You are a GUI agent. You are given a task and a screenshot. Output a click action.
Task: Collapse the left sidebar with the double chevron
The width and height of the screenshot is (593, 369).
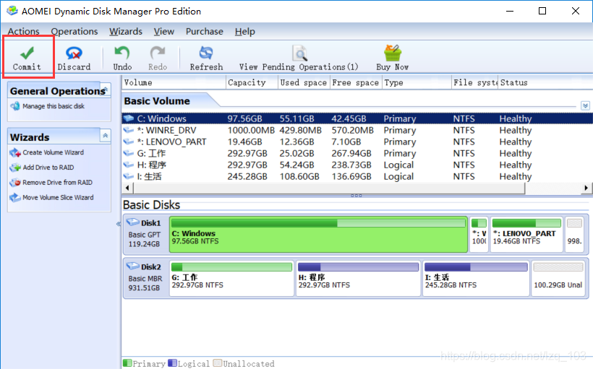click(x=119, y=224)
